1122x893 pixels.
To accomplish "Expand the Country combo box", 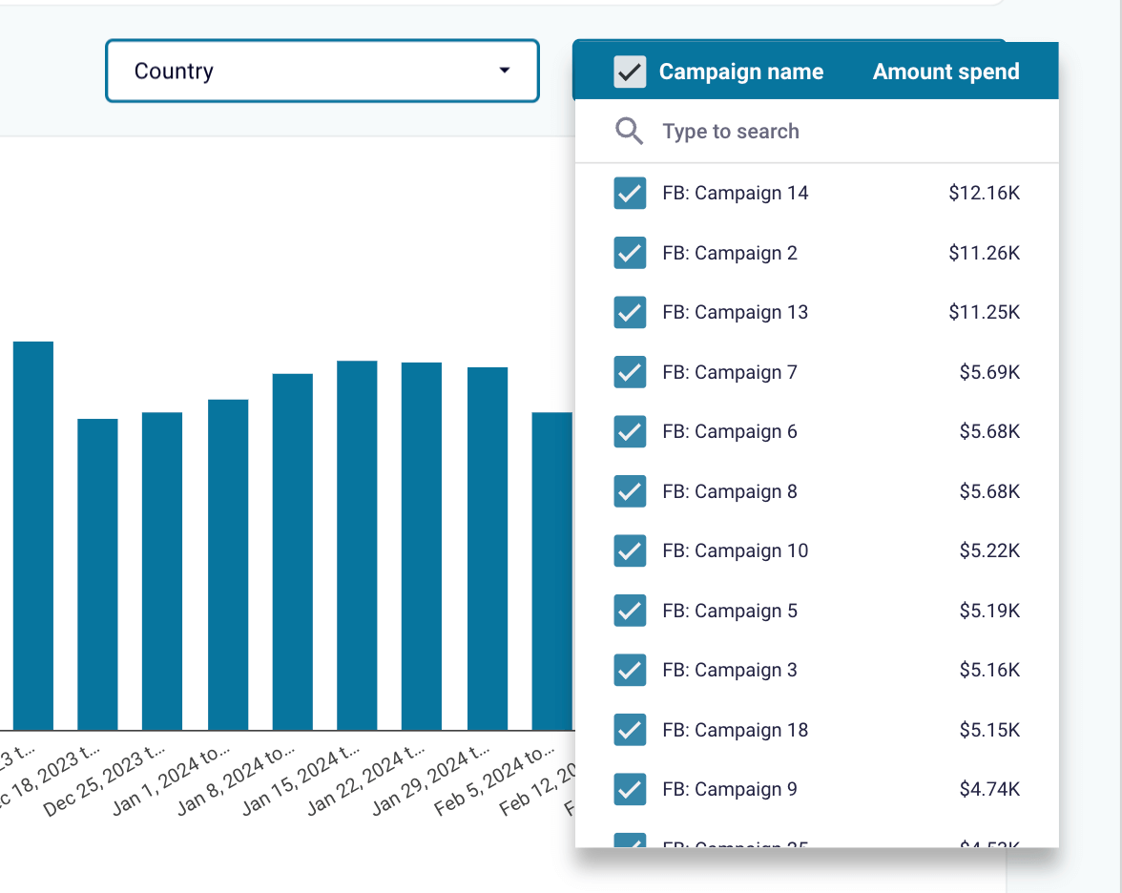I will tap(322, 71).
